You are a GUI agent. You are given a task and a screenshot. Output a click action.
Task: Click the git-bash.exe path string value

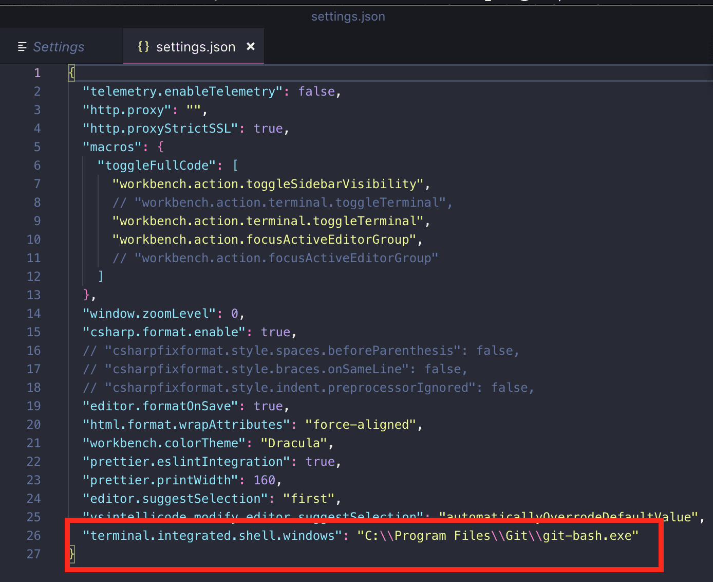tap(498, 535)
